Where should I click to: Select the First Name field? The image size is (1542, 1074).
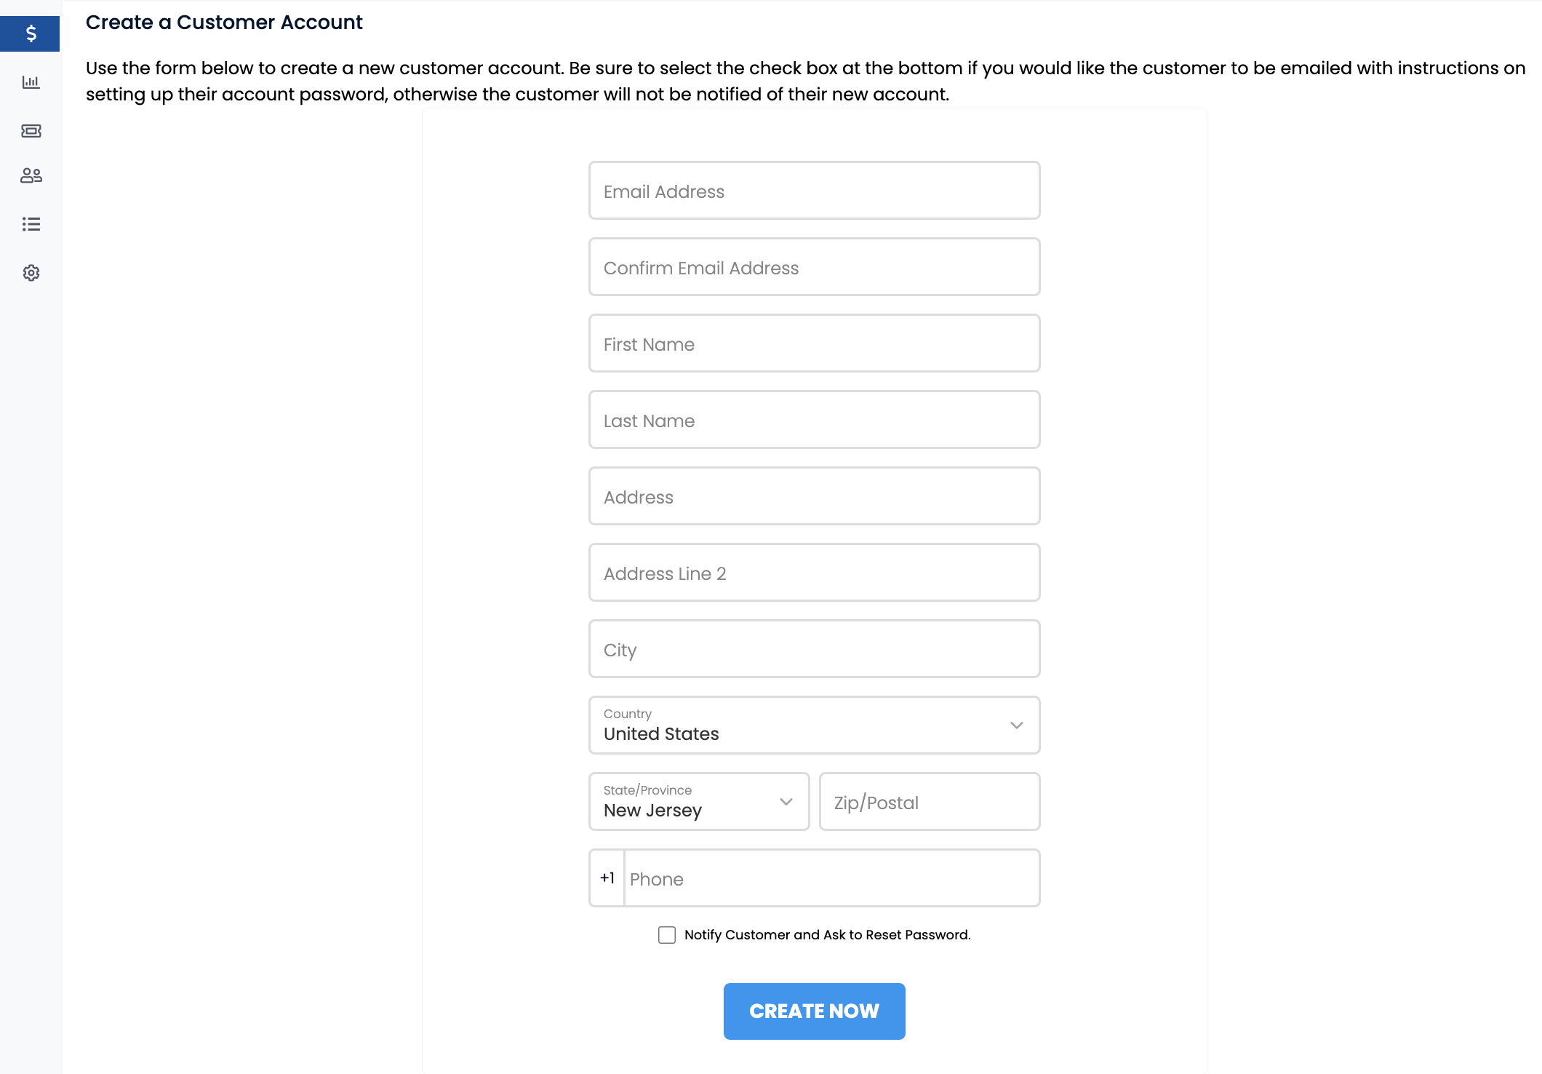815,343
